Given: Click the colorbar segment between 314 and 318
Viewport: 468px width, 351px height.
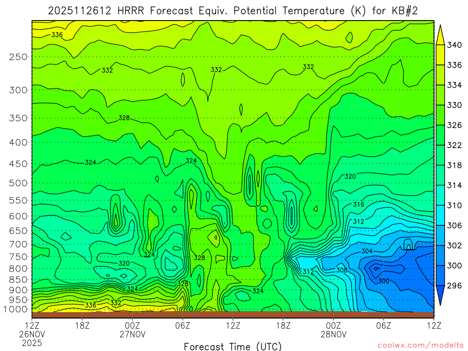Looking at the screenshot, I should [440, 175].
